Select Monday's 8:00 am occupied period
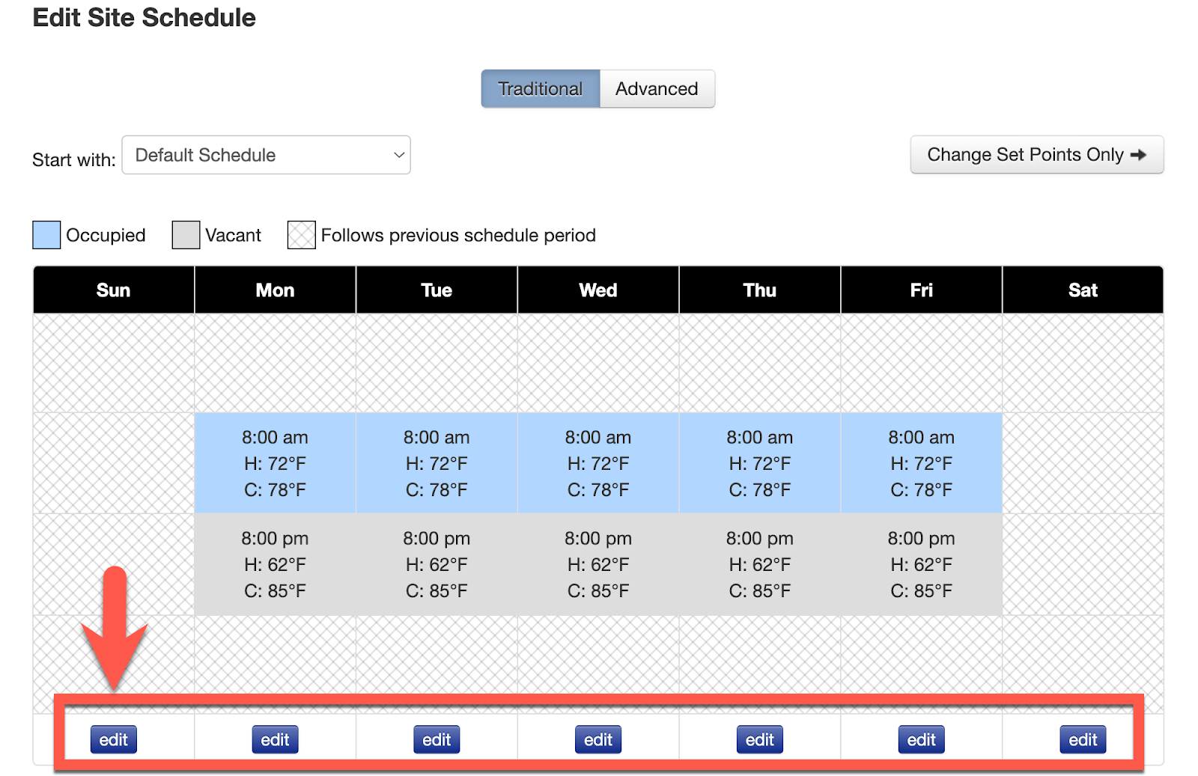Image resolution: width=1198 pixels, height=776 pixels. click(275, 463)
